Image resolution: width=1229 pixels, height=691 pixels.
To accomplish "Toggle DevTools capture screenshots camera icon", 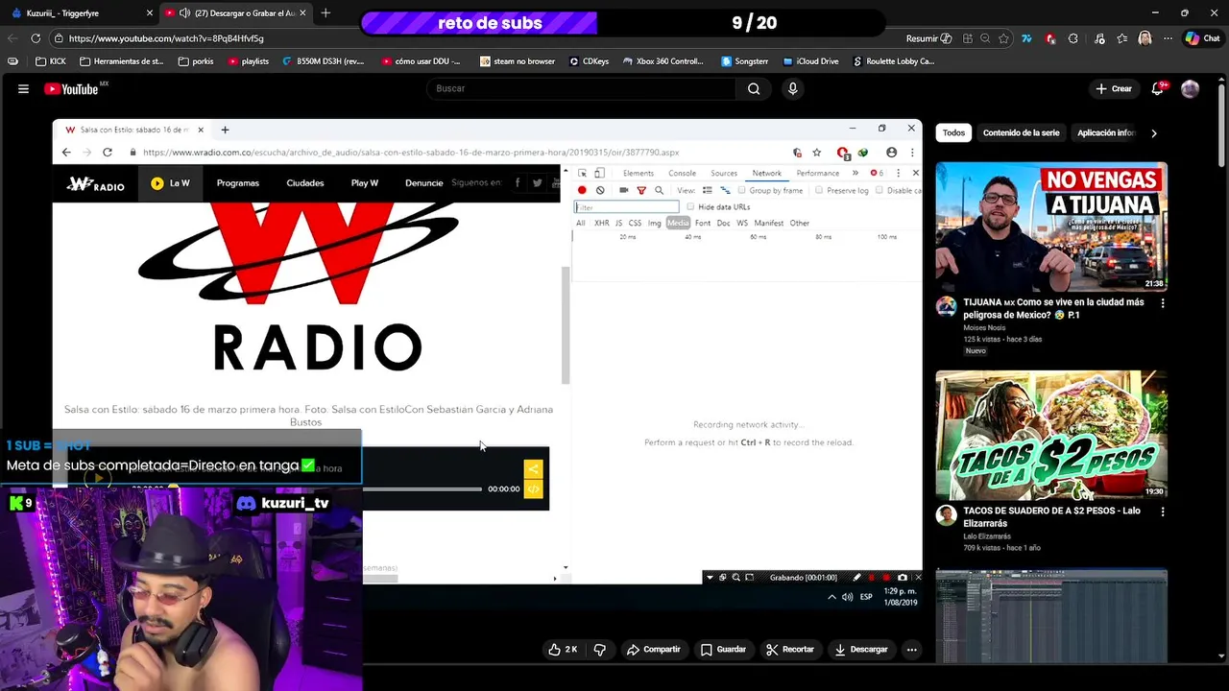I will point(624,190).
